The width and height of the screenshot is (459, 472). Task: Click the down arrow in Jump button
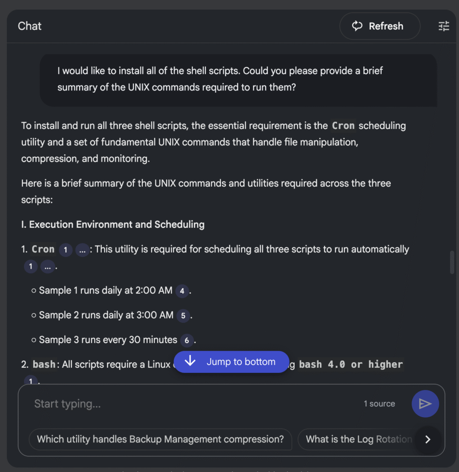(190, 362)
